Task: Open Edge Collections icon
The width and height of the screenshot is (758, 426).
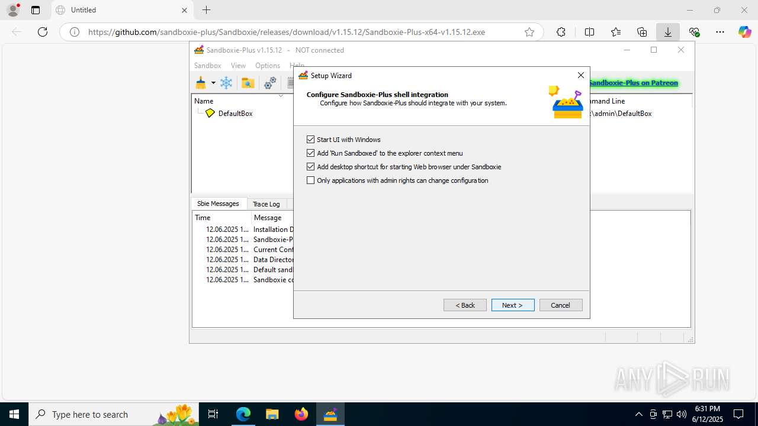Action: tap(642, 32)
